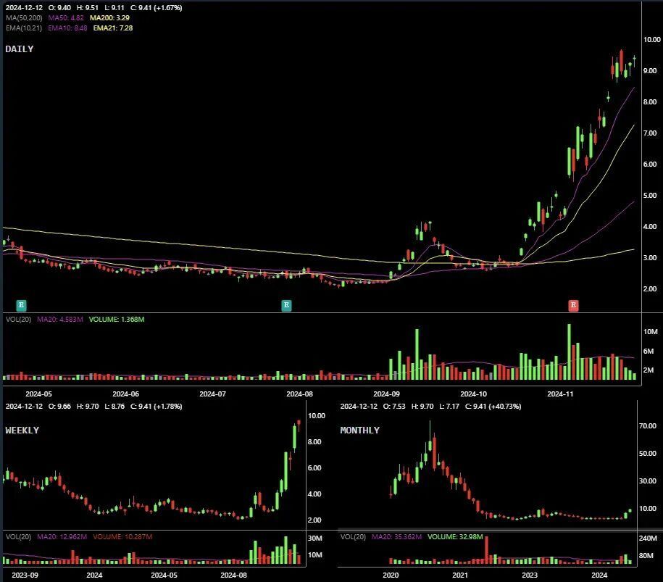
Task: Click the WEEKLY chart label
Action: pos(22,430)
